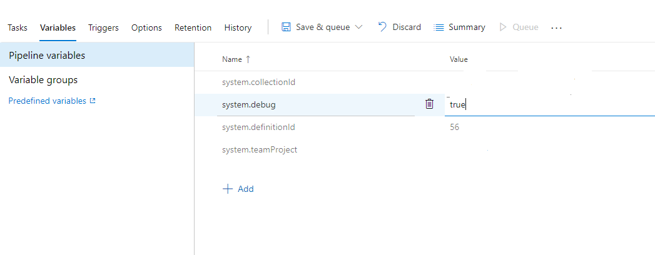
Task: Expand the Save & queue dropdown chevron
Action: coord(358,27)
